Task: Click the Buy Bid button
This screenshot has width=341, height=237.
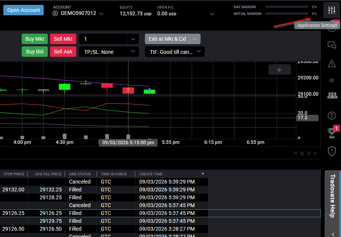Action: tap(35, 52)
